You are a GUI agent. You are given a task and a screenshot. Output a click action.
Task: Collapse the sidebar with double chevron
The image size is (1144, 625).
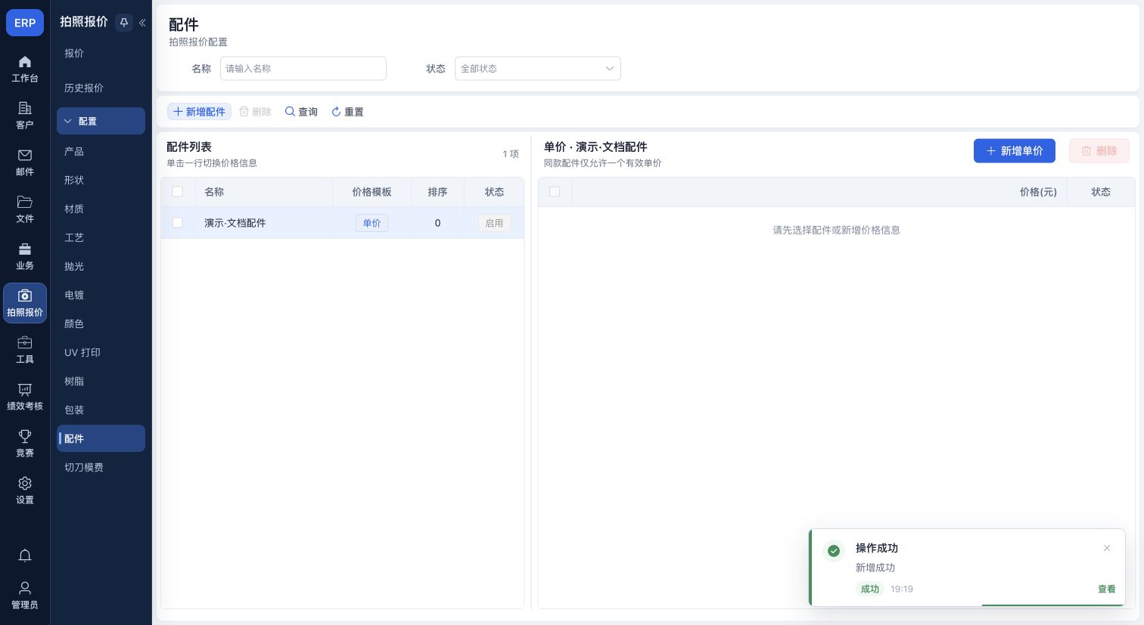(142, 23)
